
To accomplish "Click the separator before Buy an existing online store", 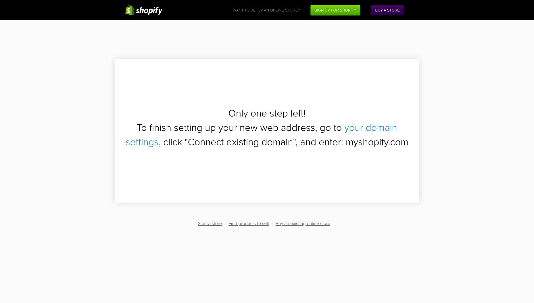I will pyautogui.click(x=272, y=224).
